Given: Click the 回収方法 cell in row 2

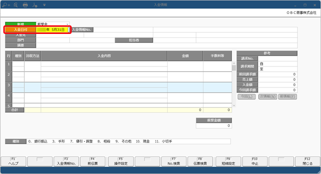Looking at the screenshot, I should 32,77.
